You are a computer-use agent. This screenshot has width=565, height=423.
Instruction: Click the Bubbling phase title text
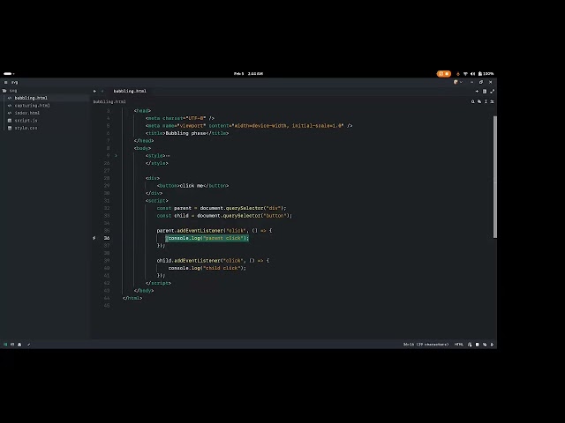click(186, 133)
